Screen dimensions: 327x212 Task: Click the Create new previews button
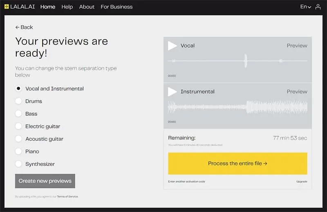pyautogui.click(x=45, y=181)
